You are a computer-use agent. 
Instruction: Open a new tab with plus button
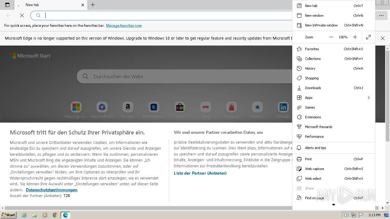pyautogui.click(x=93, y=5)
